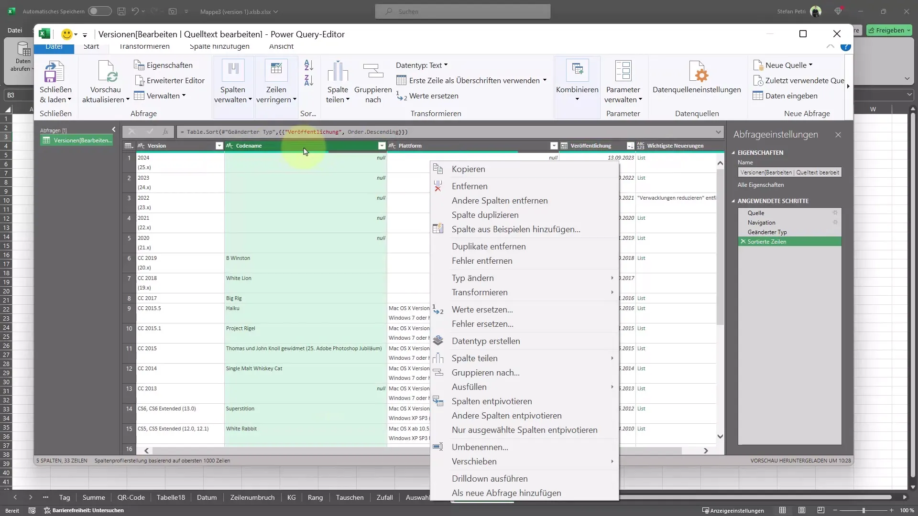Open the Codename column filter dropdown
Viewport: 918px width, 516px height.
pos(382,146)
